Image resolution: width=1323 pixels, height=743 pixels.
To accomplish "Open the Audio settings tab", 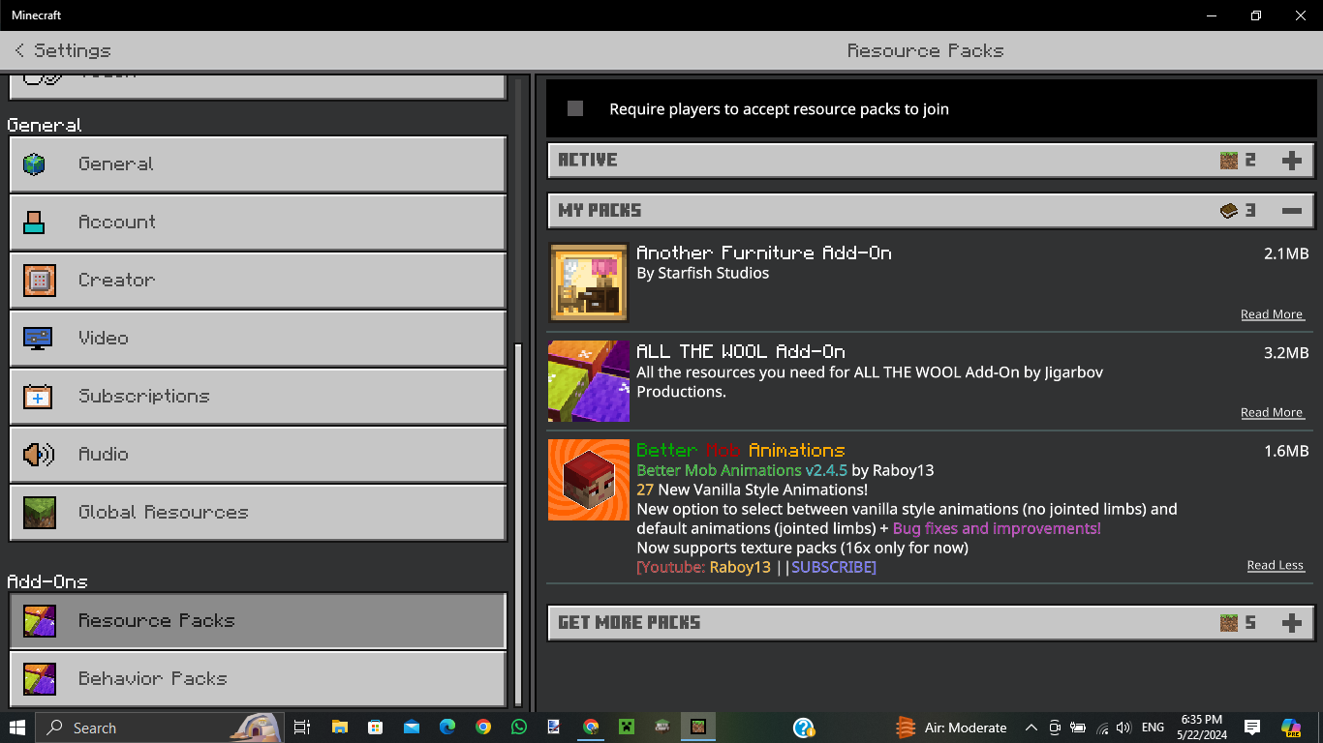I will point(258,455).
